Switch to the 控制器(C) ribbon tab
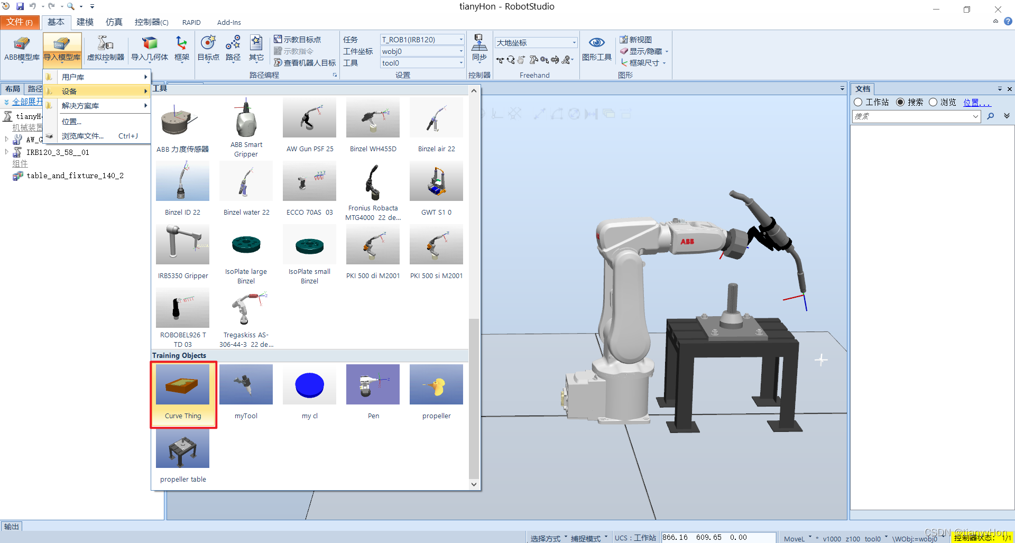This screenshot has width=1015, height=543. tap(151, 22)
